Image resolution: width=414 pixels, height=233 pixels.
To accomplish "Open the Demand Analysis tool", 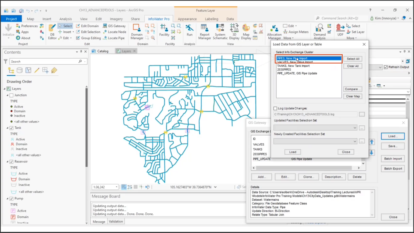I will (320, 32).
